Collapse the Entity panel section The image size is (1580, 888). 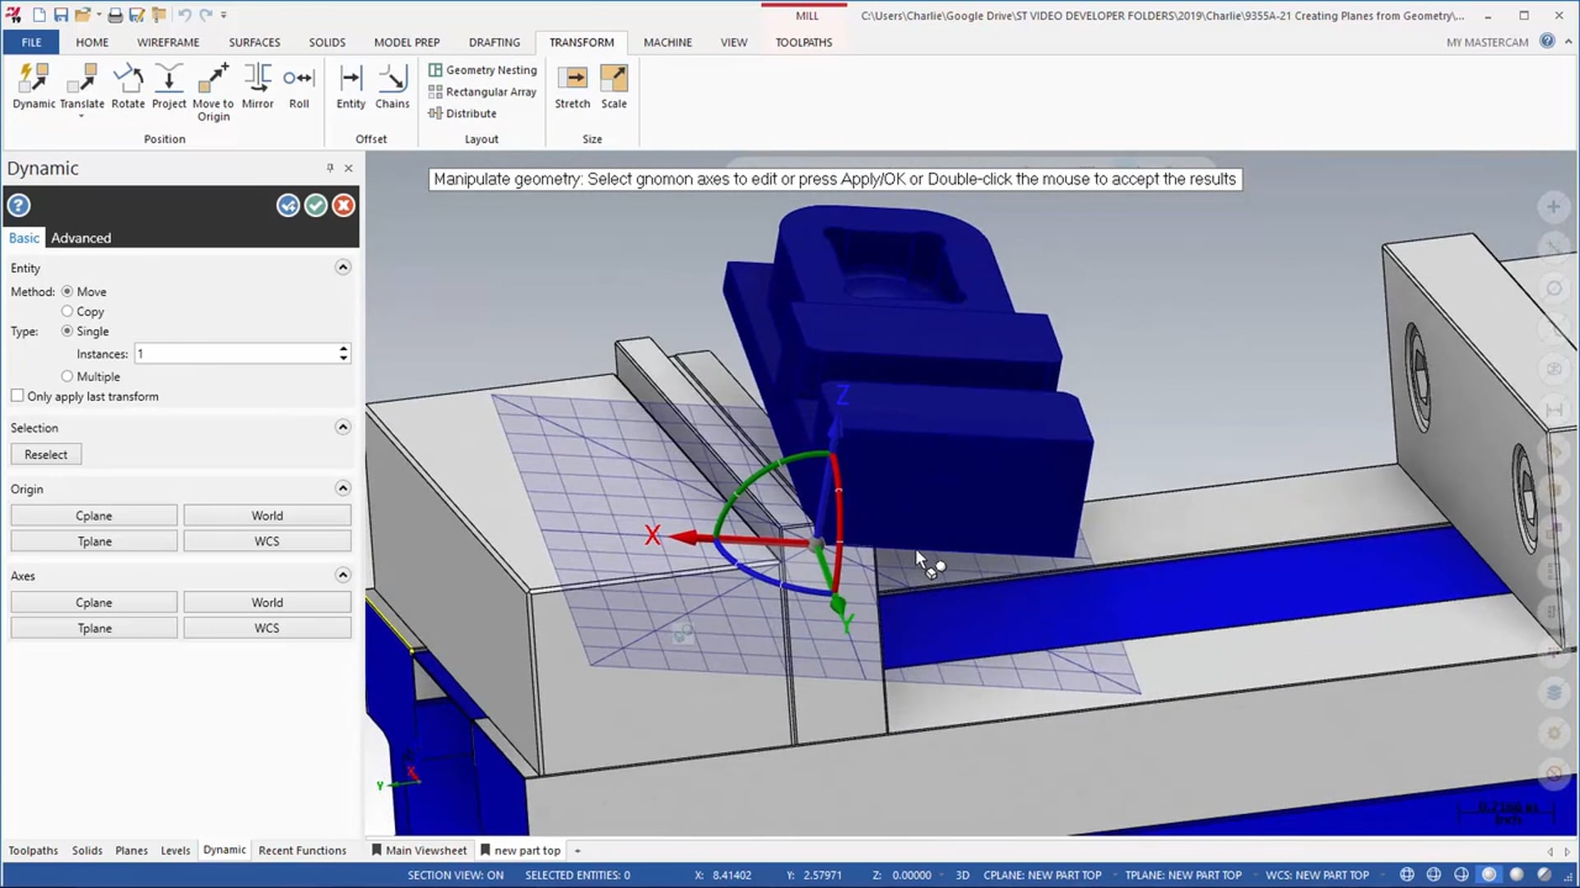343,266
